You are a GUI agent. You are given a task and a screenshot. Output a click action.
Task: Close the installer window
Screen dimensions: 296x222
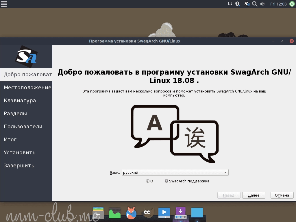pyautogui.click(x=292, y=41)
